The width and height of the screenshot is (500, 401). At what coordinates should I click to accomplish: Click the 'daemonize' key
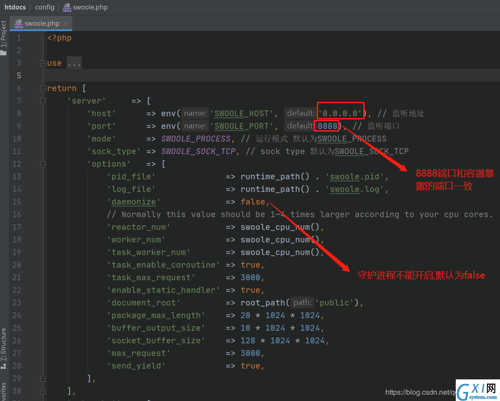pos(134,201)
